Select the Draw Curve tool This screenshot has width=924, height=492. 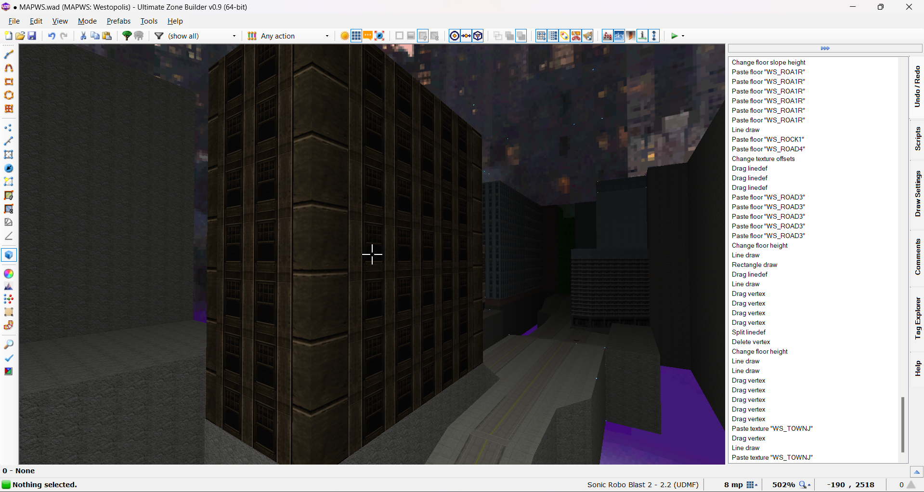tap(9, 68)
